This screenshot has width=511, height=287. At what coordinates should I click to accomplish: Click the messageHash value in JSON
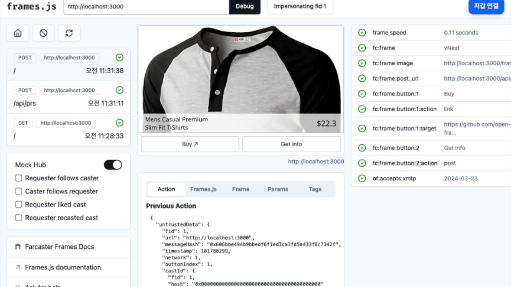click(273, 244)
